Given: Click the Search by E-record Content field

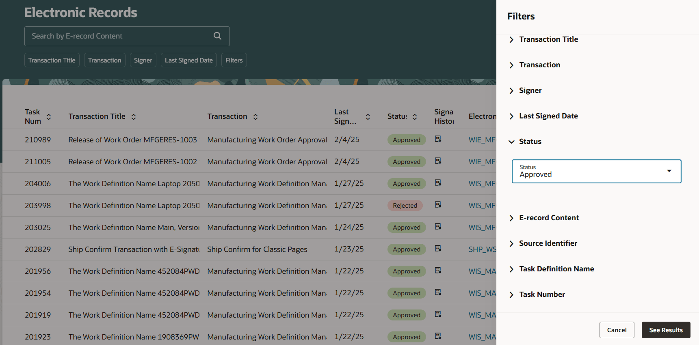Looking at the screenshot, I should click(x=118, y=36).
